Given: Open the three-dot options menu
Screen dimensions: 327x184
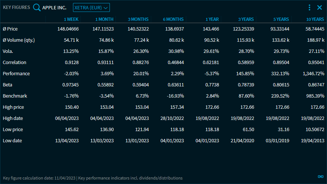Looking at the screenshot, I should [x=309, y=7].
